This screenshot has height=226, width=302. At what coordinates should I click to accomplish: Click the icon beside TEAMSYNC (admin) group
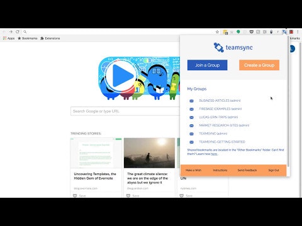191,134
